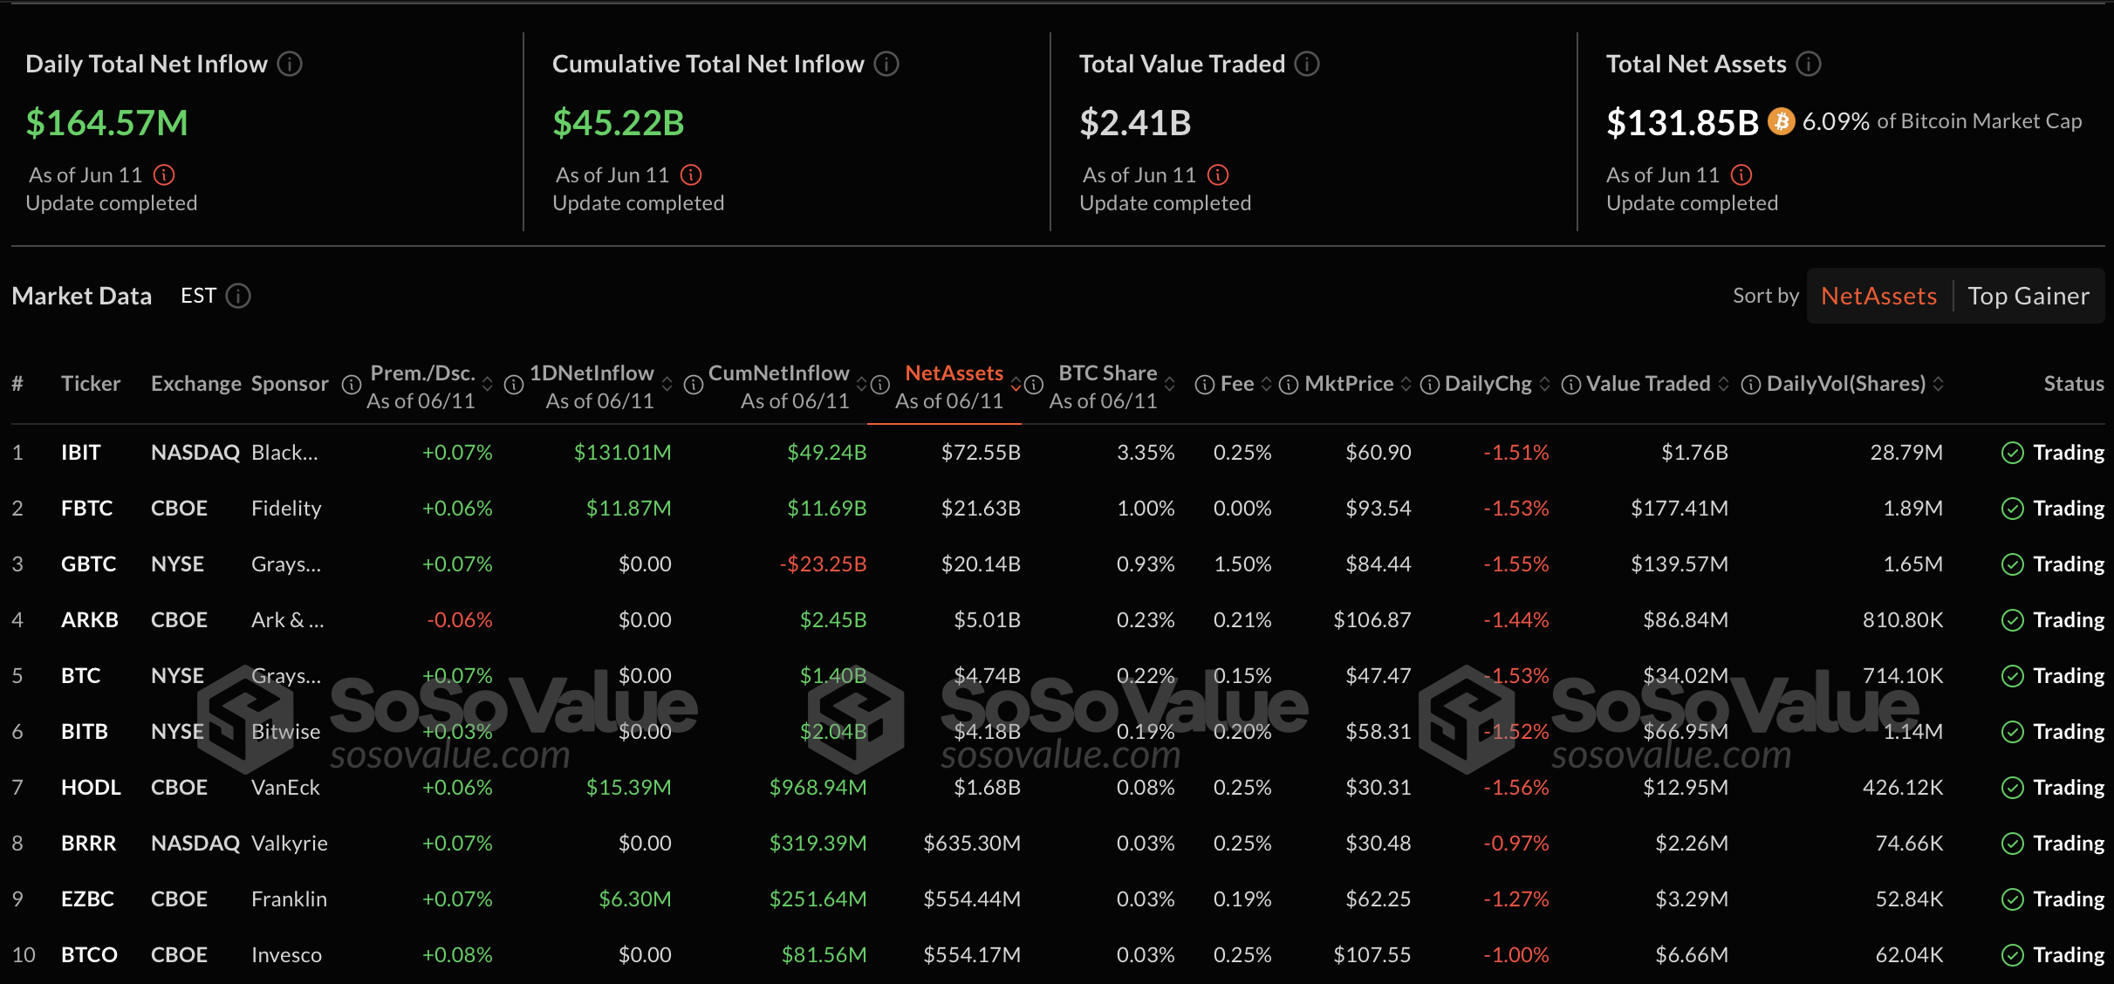Click red alert icon under Total Net Assets date
The width and height of the screenshot is (2114, 984).
click(x=1741, y=175)
